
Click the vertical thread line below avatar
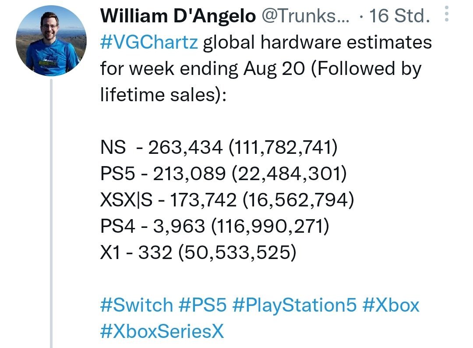(51, 213)
